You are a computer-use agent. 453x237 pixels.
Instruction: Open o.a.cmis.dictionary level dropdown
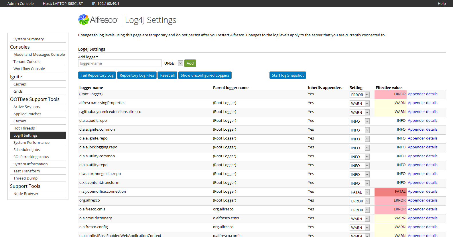(360, 219)
